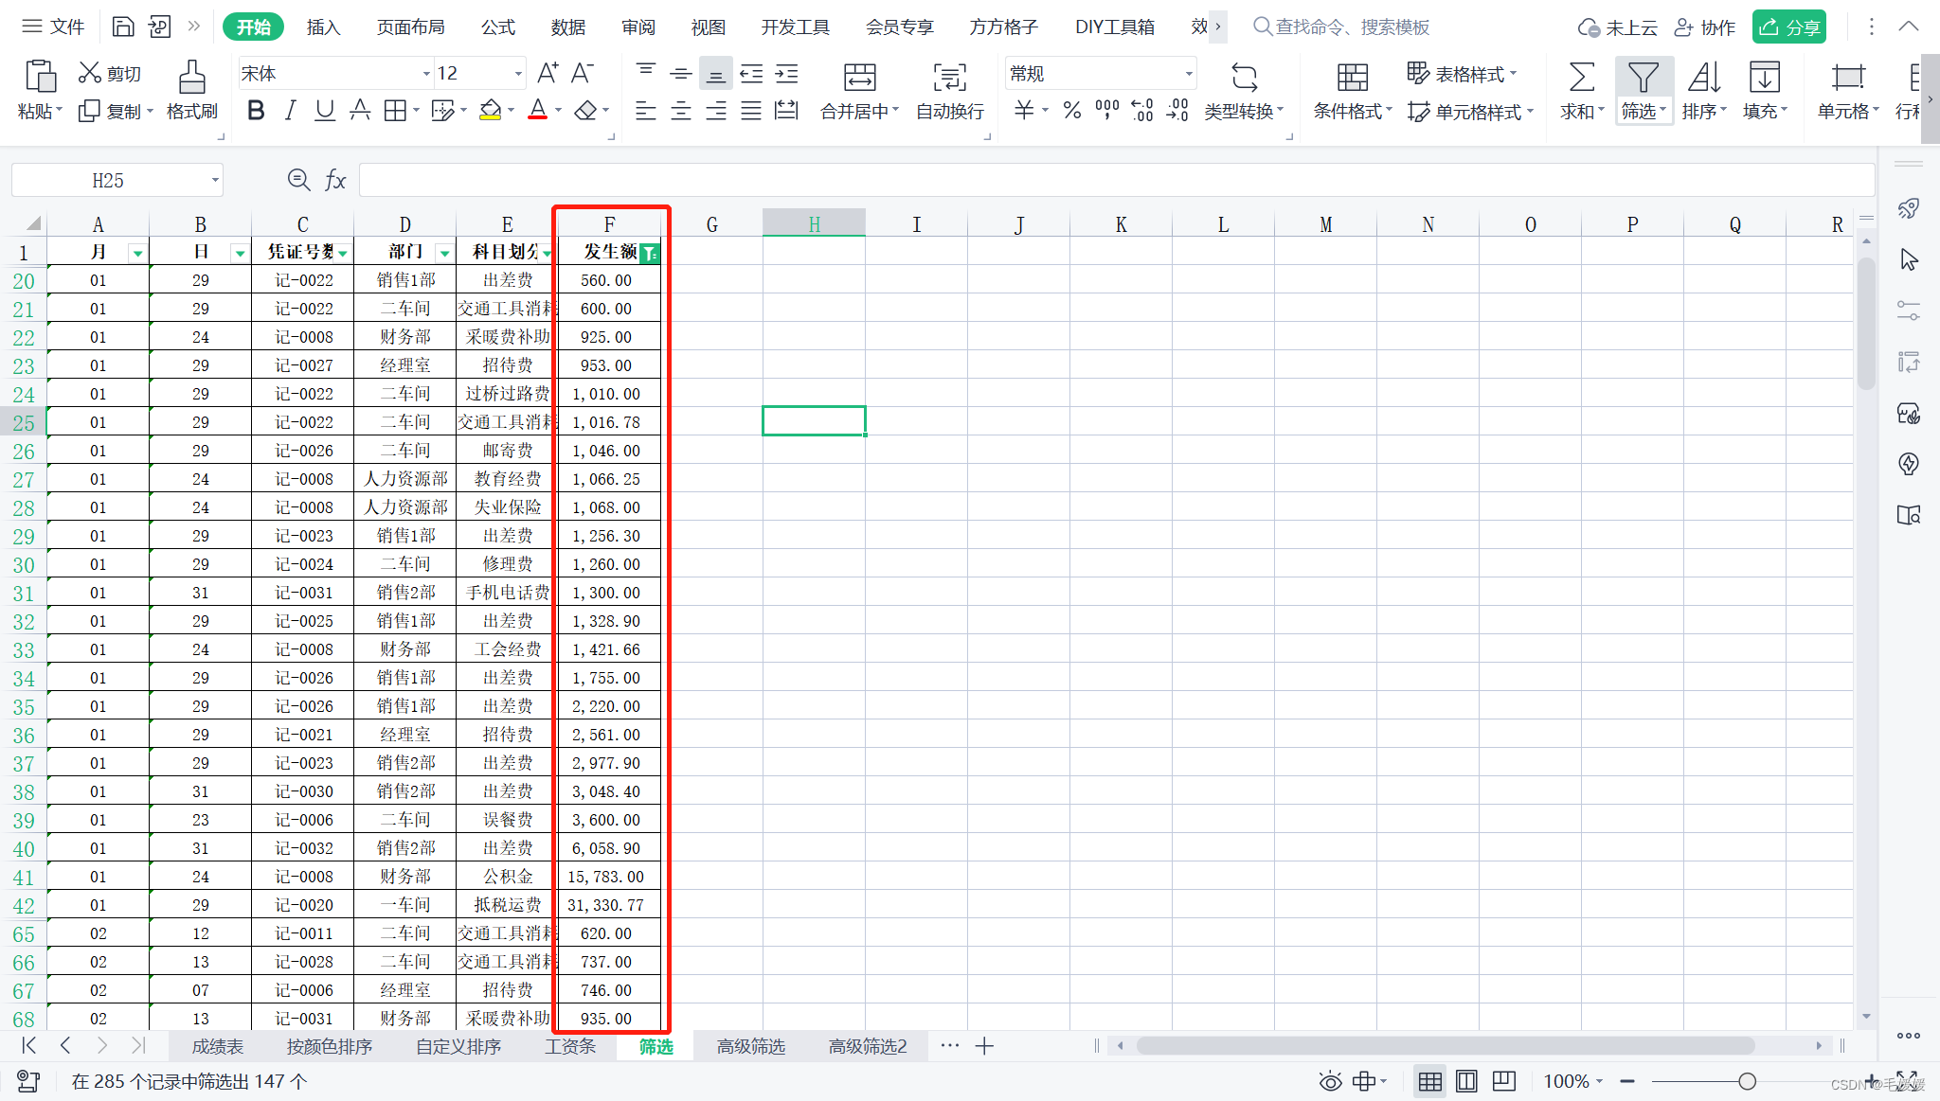Click the 协作 collaborate button
Screen dimensions: 1940x1101
click(1705, 27)
